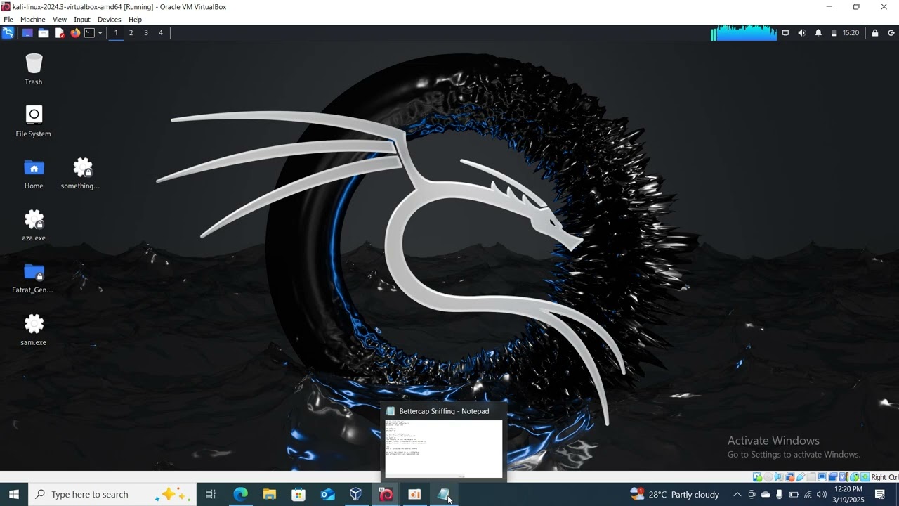The width and height of the screenshot is (899, 506).
Task: Click the Kali battery power indicator
Action: point(834,33)
